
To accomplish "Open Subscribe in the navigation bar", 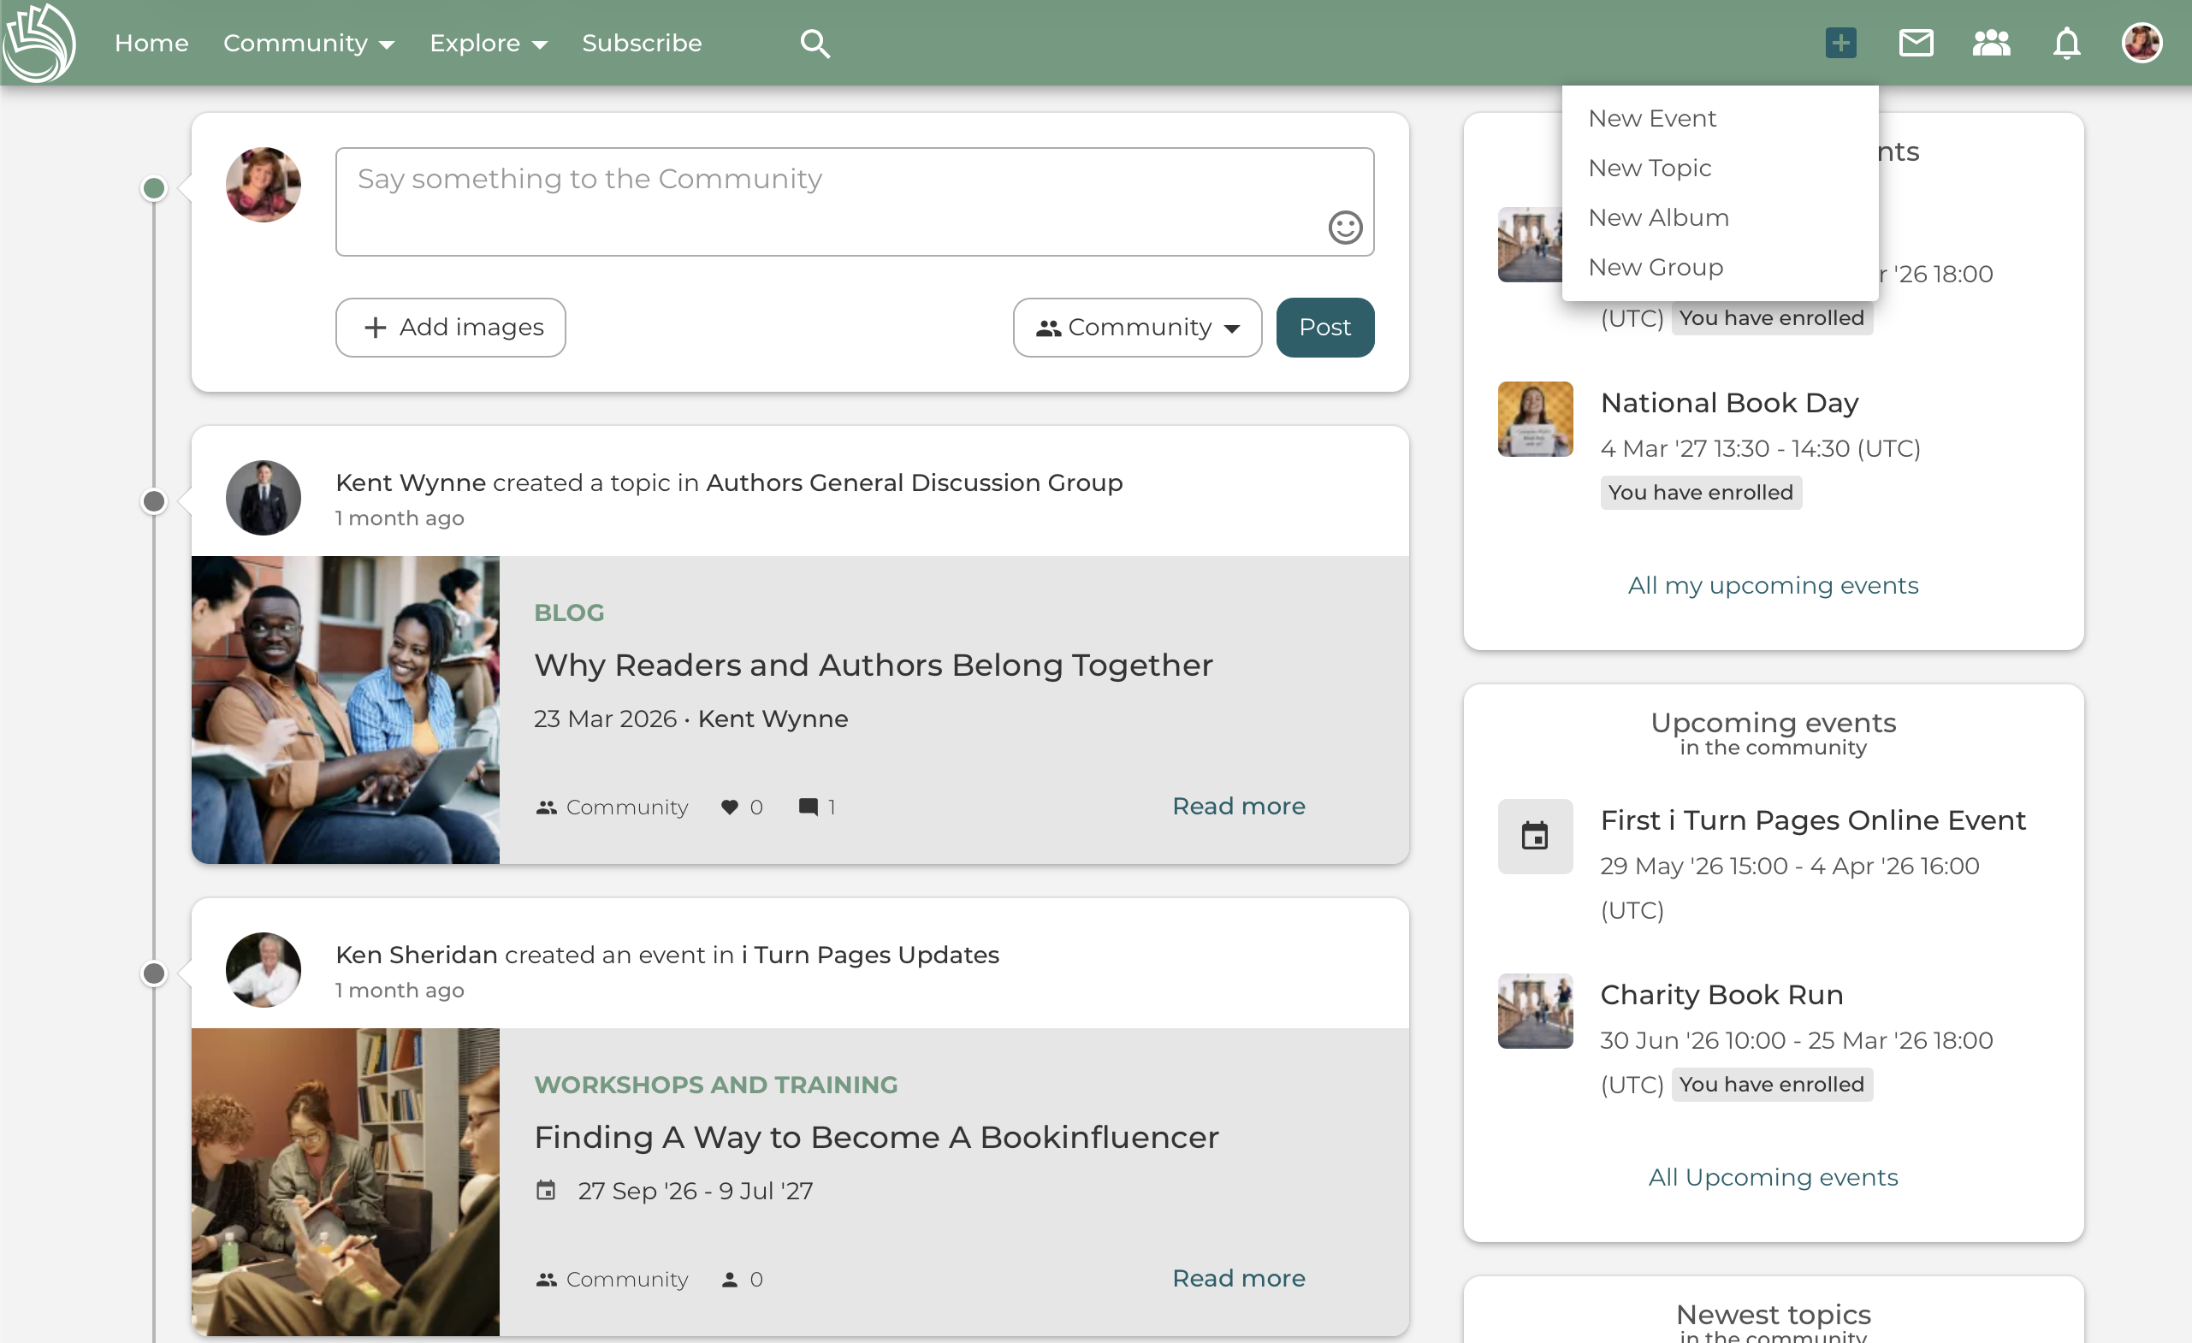I will [x=642, y=43].
